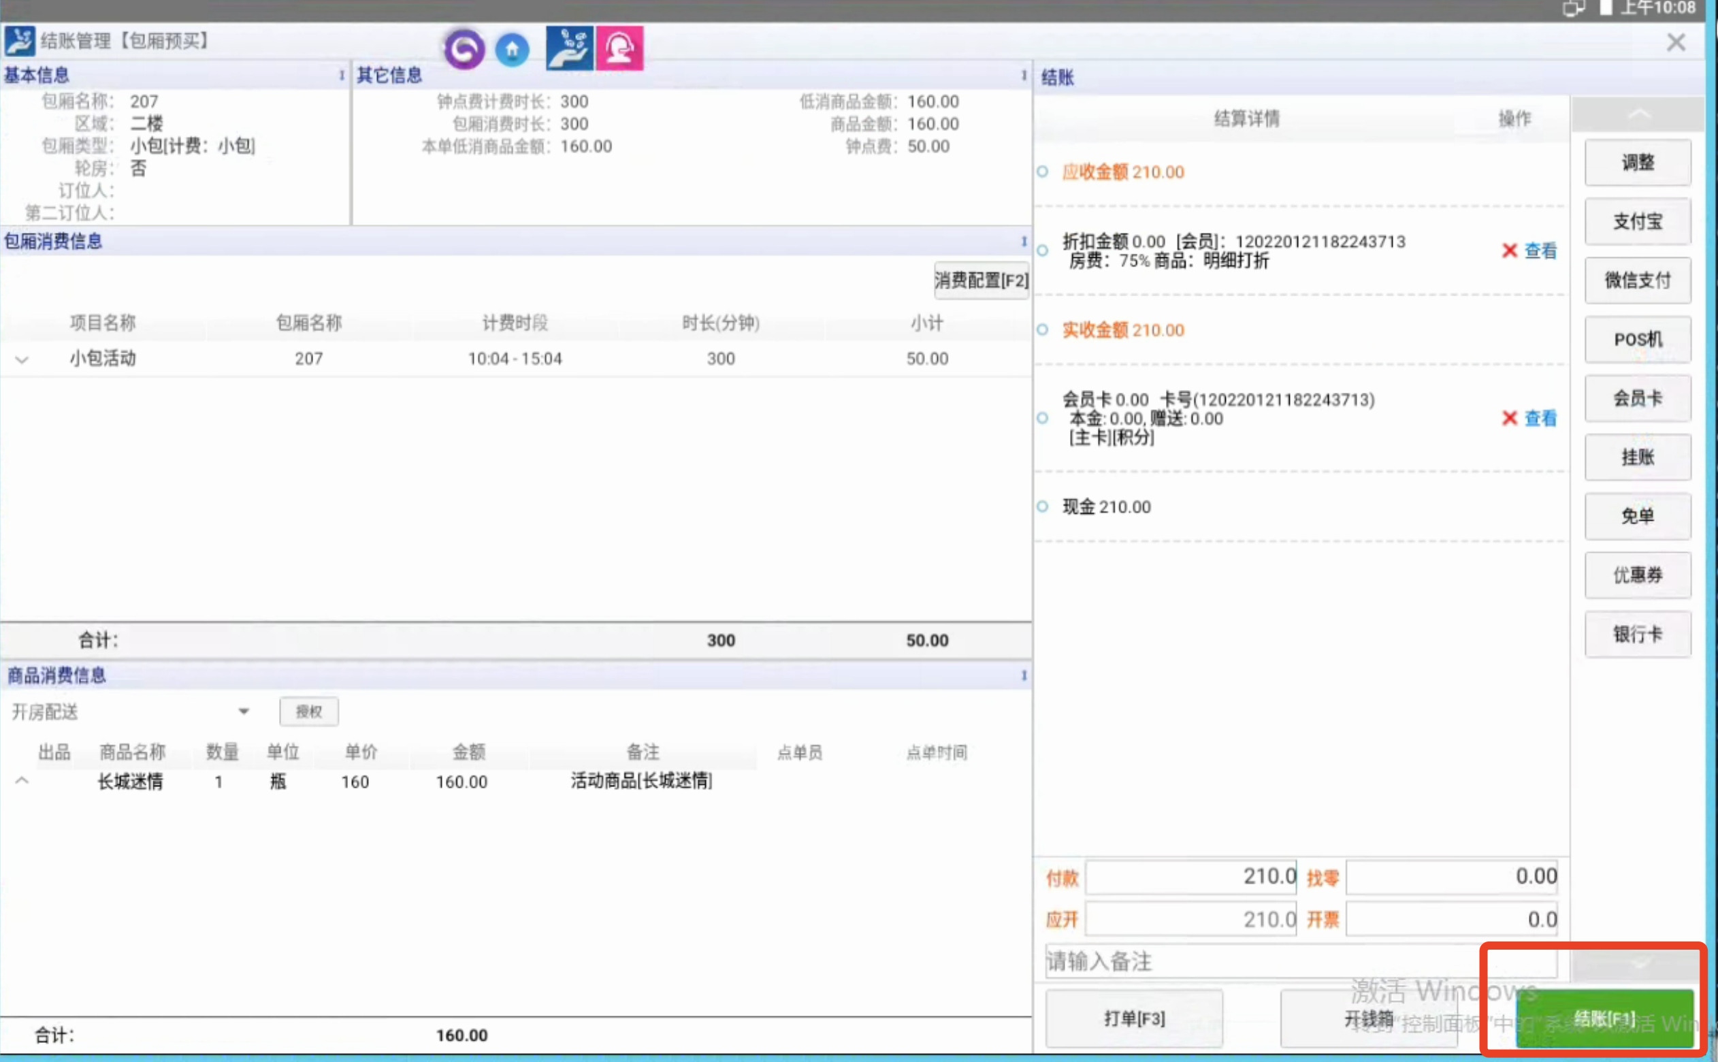Collapse the 包厢消费信息 section pin

click(1024, 242)
